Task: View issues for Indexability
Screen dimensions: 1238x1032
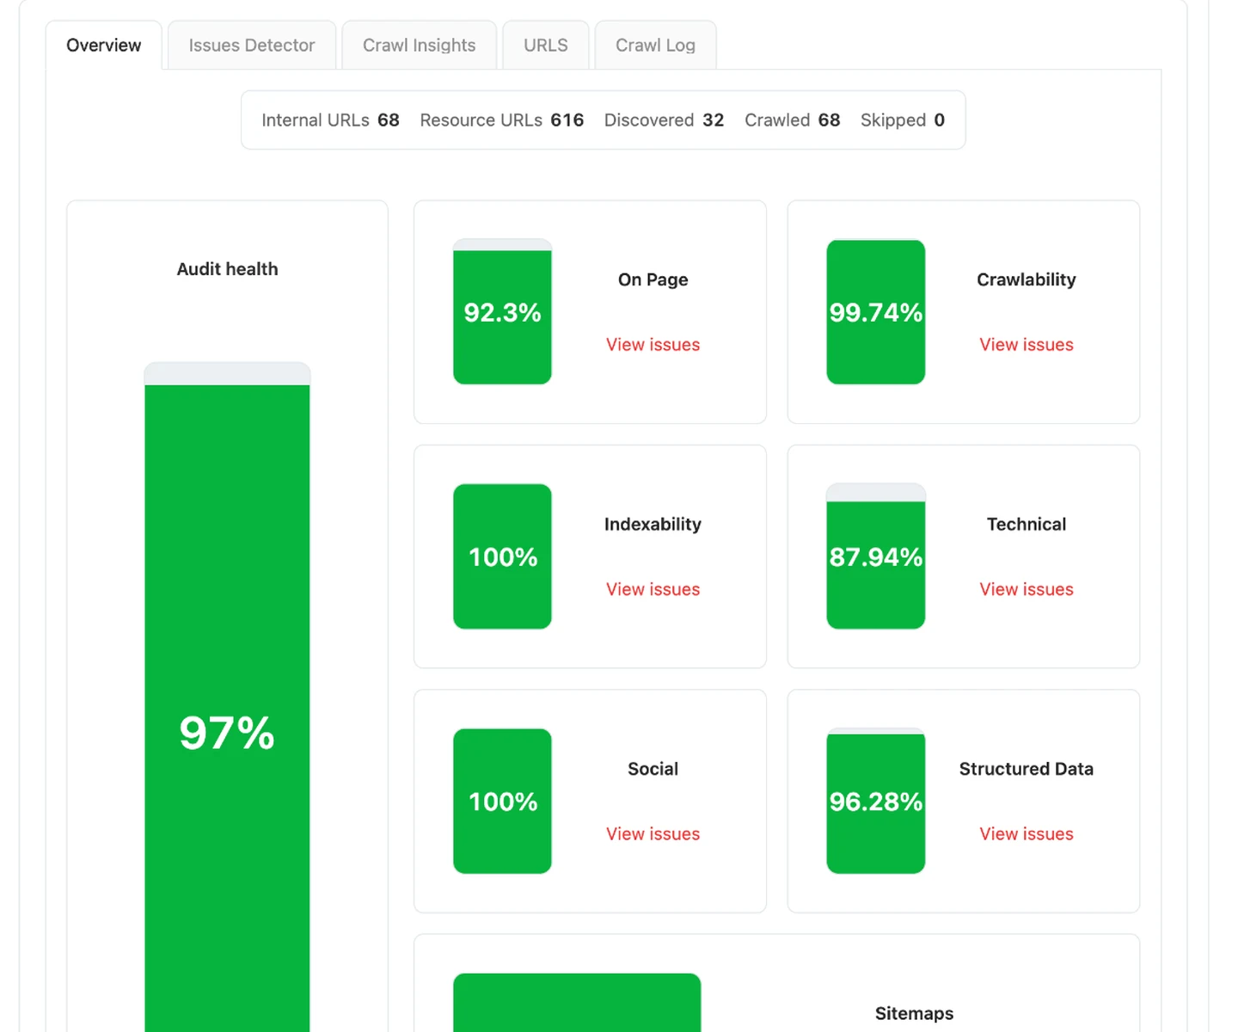Action: [653, 589]
